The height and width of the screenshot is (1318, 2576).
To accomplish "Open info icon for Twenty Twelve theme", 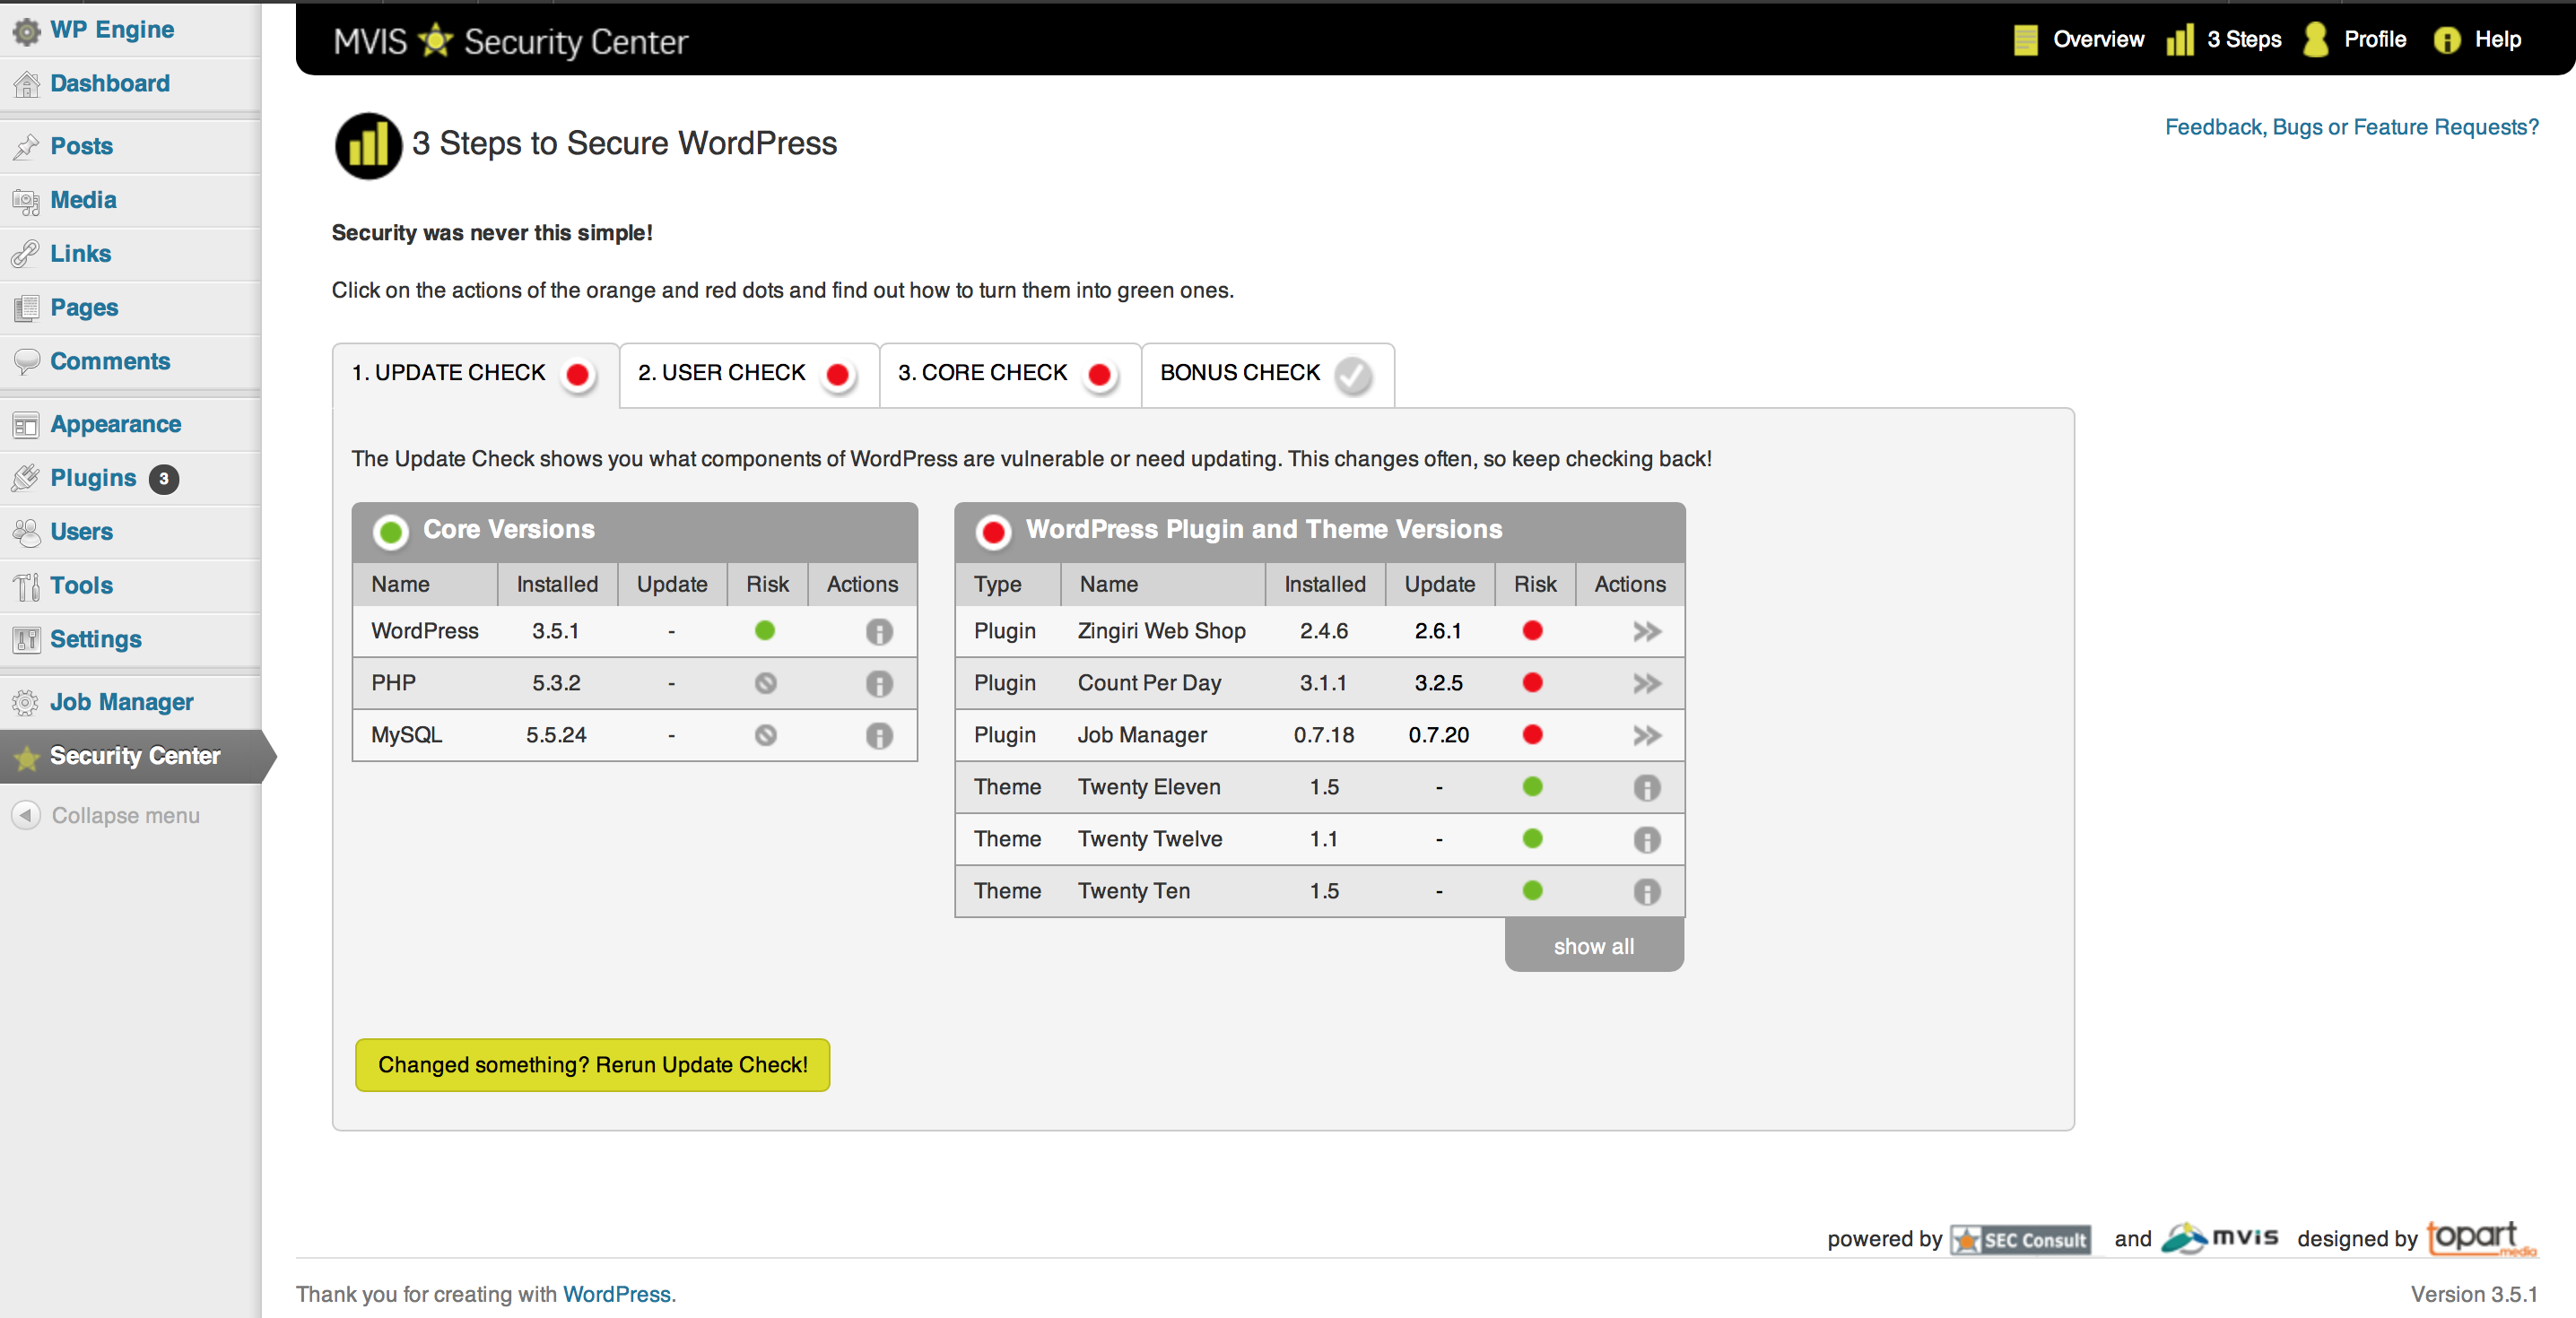I will point(1647,840).
